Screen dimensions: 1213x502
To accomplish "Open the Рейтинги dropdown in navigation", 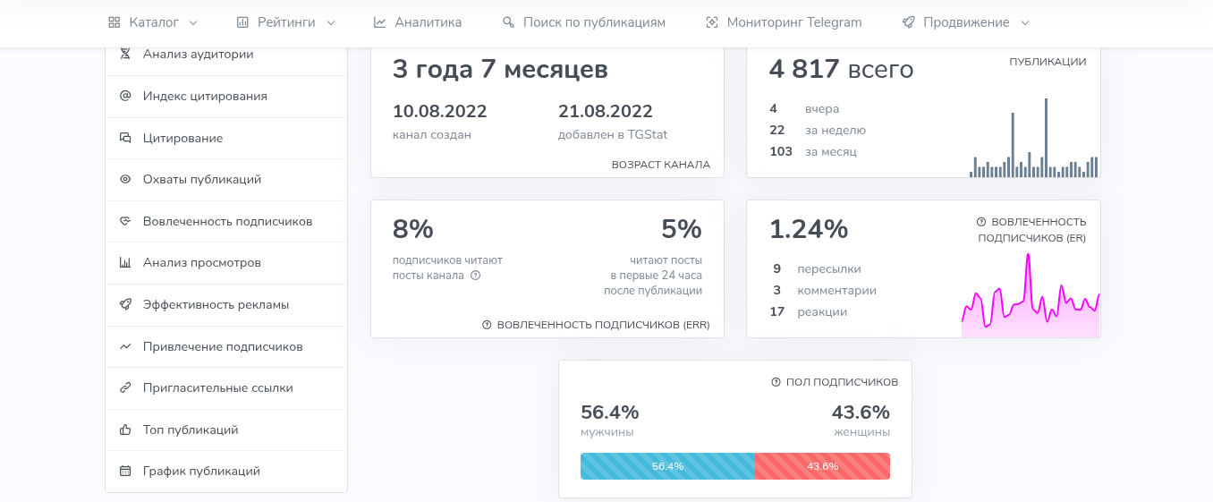I will pyautogui.click(x=285, y=22).
